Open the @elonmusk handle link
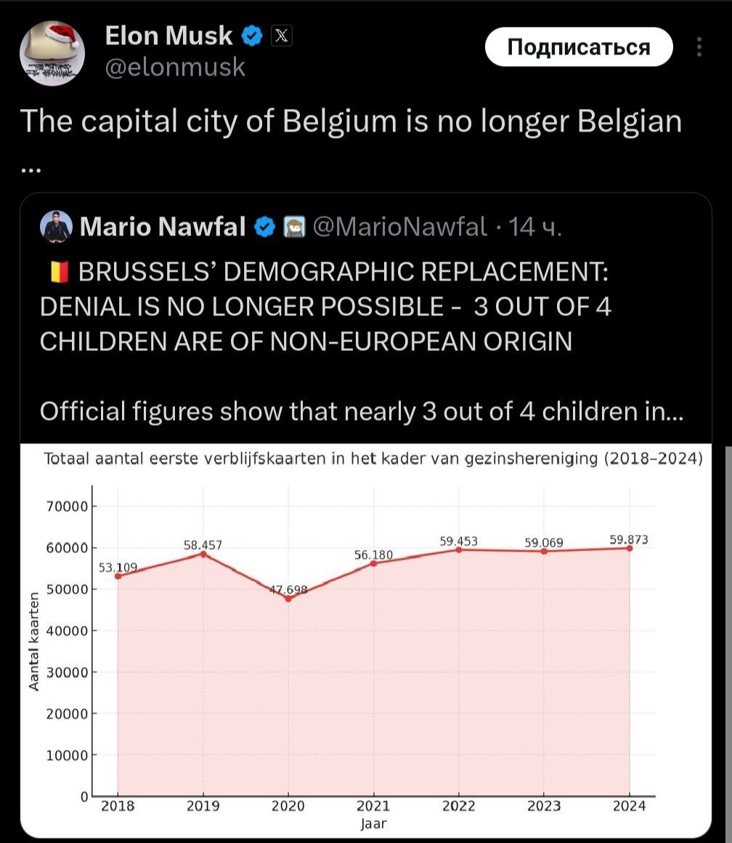Screen dimensions: 732x843 point(176,68)
